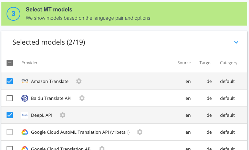Open Amazon Translate settings gear

click(79, 81)
